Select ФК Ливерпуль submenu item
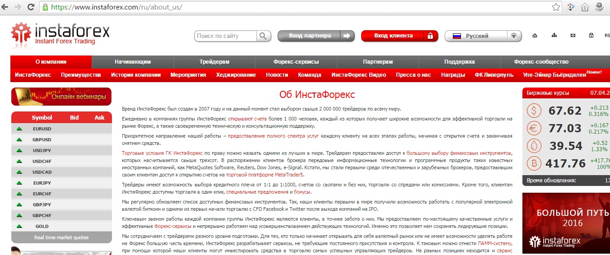 494,75
